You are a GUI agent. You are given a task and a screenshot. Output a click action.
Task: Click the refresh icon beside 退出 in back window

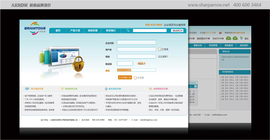pos(241,38)
